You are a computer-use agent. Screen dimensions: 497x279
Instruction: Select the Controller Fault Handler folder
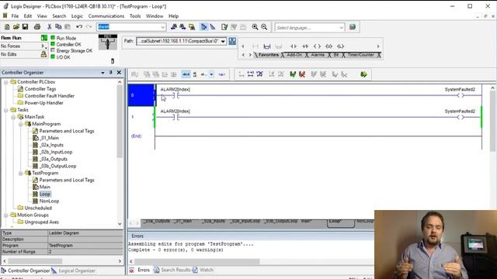50,96
